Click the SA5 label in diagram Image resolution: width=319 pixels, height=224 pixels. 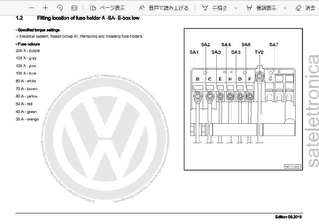click(236, 52)
